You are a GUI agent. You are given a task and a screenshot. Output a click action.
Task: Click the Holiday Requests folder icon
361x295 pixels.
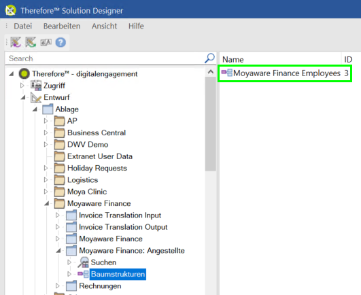60,168
